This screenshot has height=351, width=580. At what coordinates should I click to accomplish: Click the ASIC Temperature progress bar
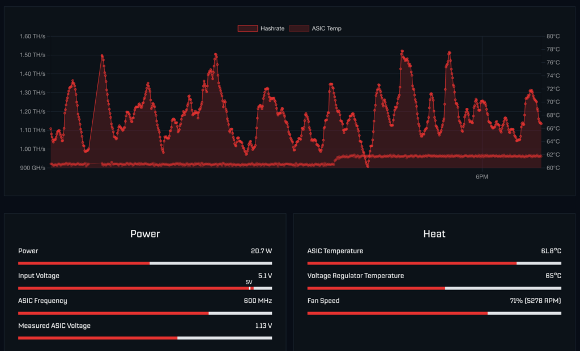point(434,263)
